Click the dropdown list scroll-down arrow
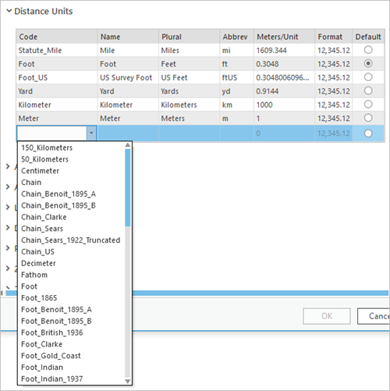The width and height of the screenshot is (390, 391). (128, 381)
